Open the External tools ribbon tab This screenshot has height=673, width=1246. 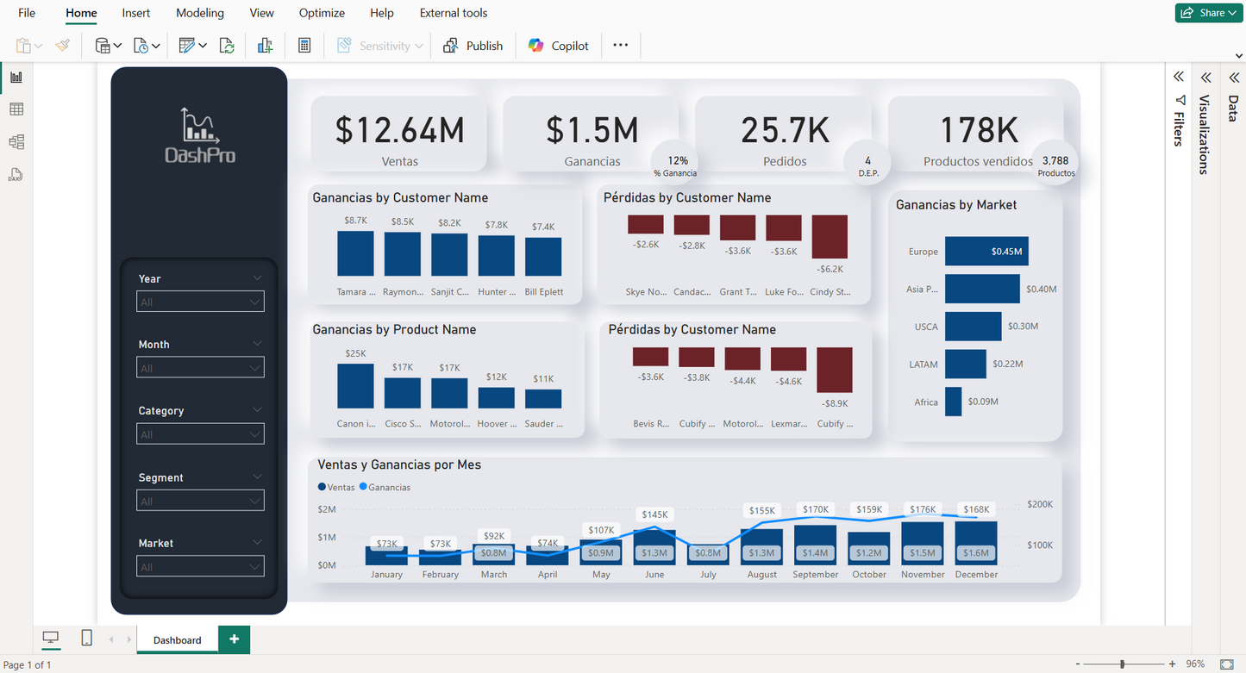[x=454, y=13]
